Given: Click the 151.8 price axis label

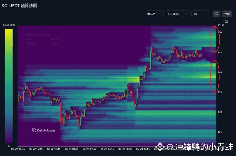Looking at the screenshot, I should tap(221, 25).
